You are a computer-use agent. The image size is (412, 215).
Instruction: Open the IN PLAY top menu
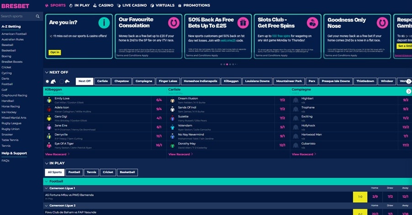click(x=79, y=5)
